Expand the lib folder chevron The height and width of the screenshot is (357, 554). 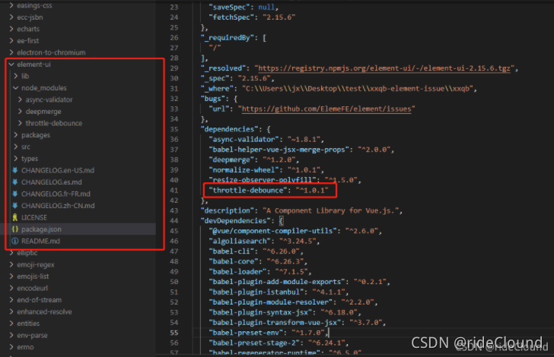15,76
